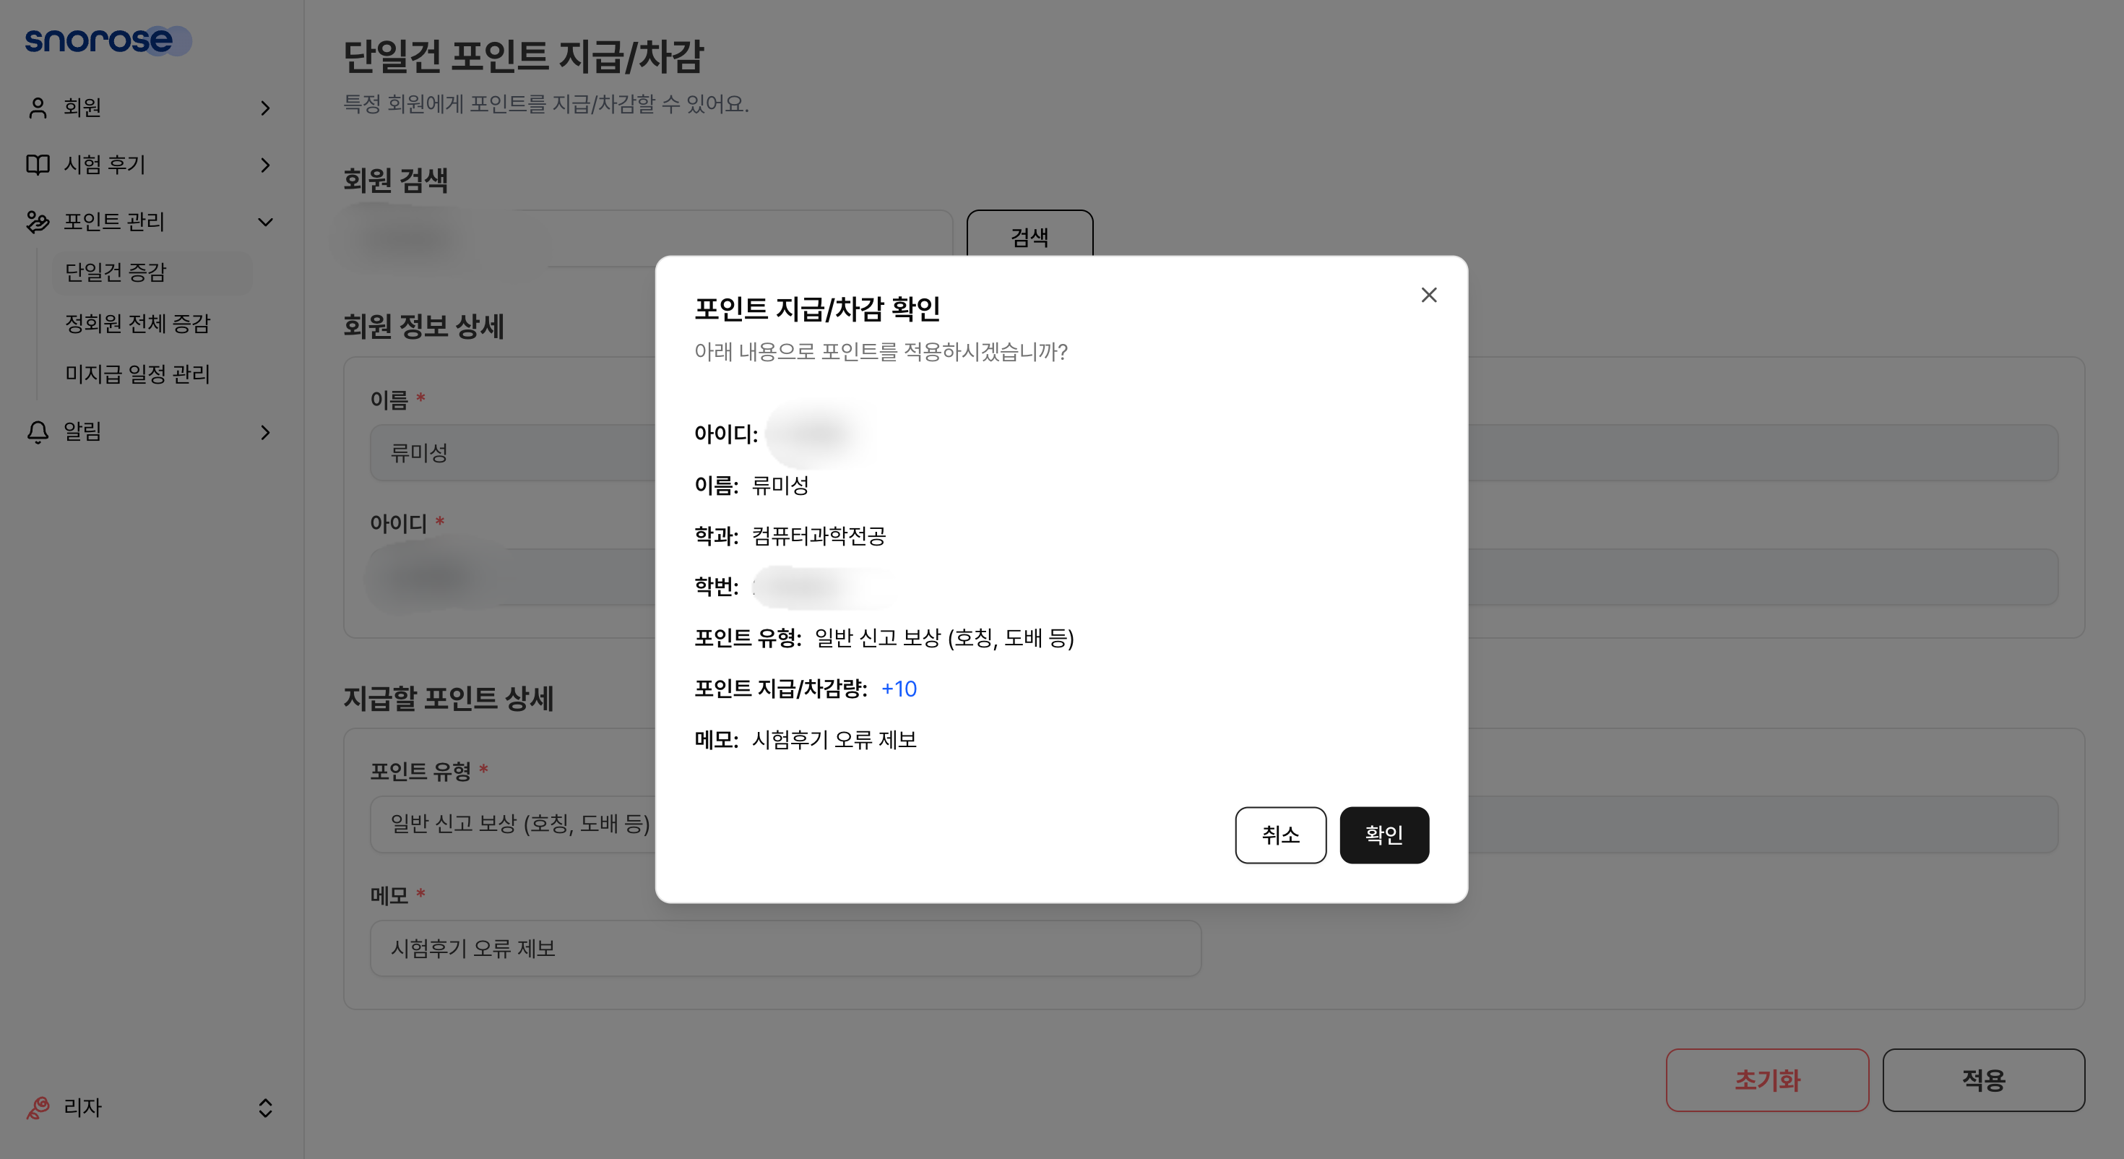The image size is (2124, 1159).
Task: Click the red 초기화 reset button
Action: tap(1767, 1080)
